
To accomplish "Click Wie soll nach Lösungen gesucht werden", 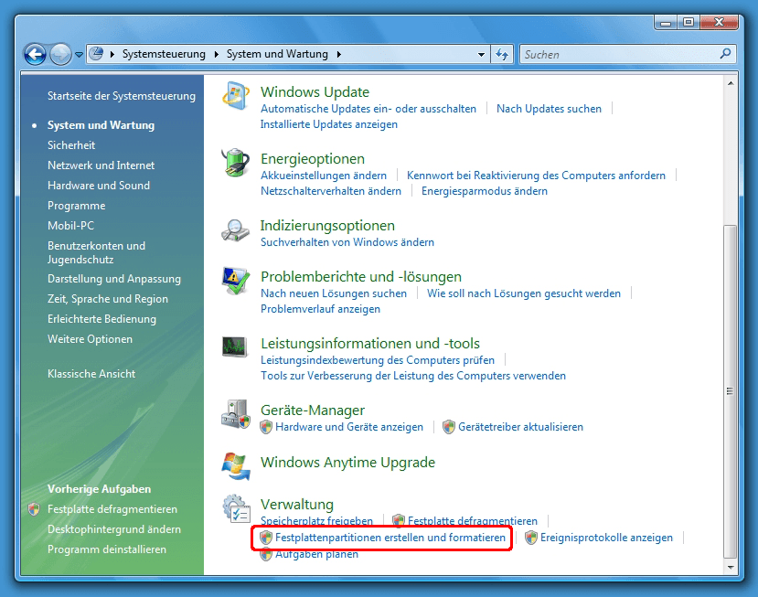I will (x=524, y=293).
